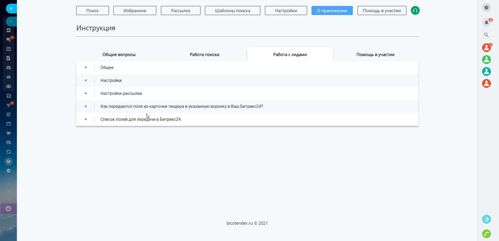Screen dimensions: 499x241
Task: Open the sites window sidebar icon
Action: (9, 124)
